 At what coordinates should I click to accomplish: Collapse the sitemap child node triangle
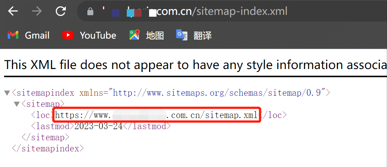[x=16, y=104]
